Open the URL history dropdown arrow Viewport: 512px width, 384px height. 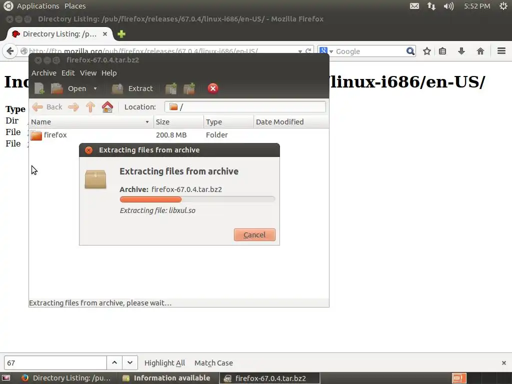coord(300,51)
